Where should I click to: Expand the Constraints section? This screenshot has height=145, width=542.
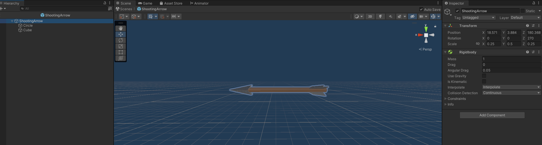click(x=445, y=99)
